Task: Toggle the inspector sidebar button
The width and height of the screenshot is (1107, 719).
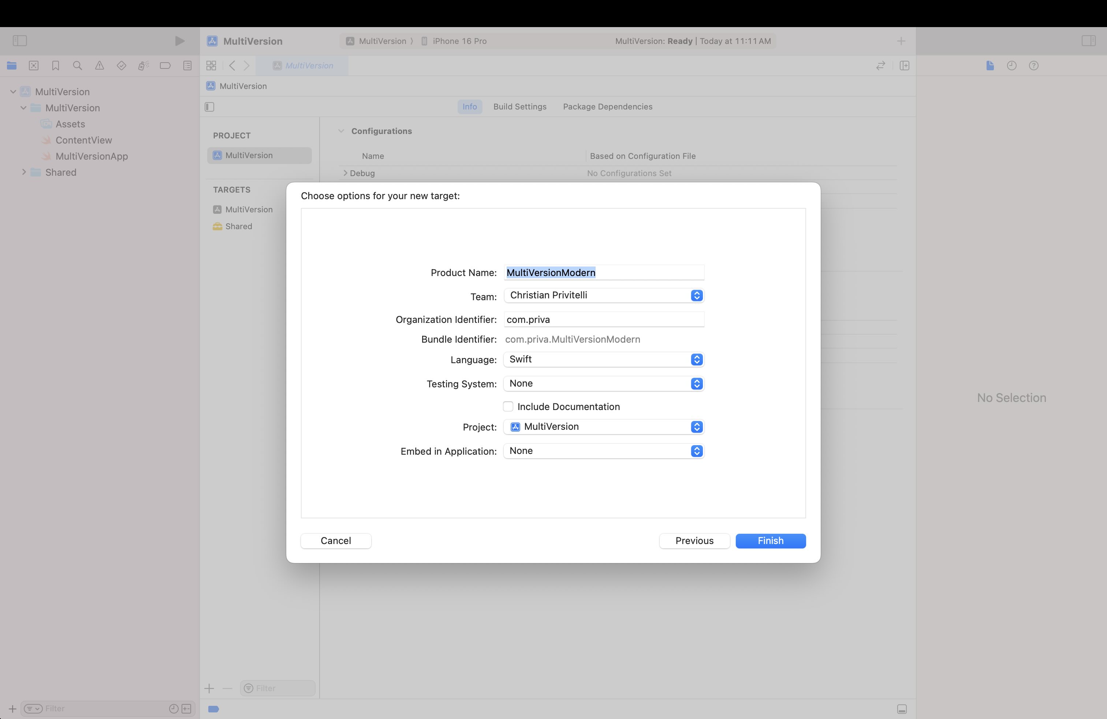Action: tap(1089, 41)
